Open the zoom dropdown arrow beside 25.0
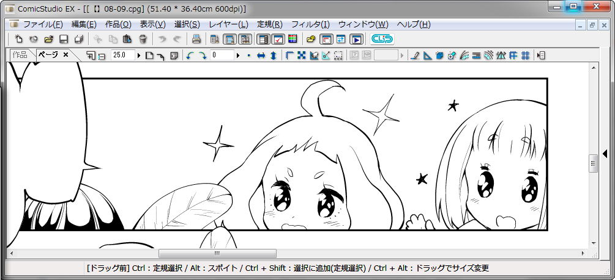The height and width of the screenshot is (280, 615). pyautogui.click(x=139, y=56)
